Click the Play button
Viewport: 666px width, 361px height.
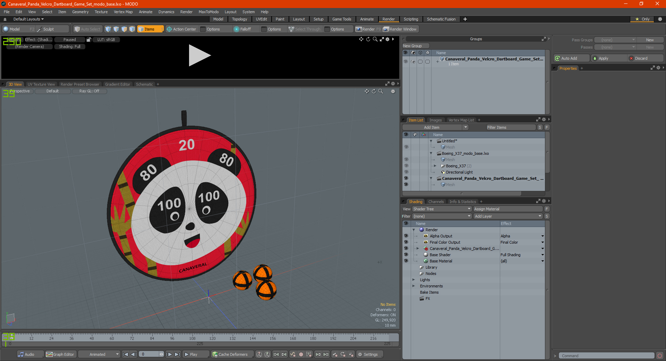pos(196,354)
